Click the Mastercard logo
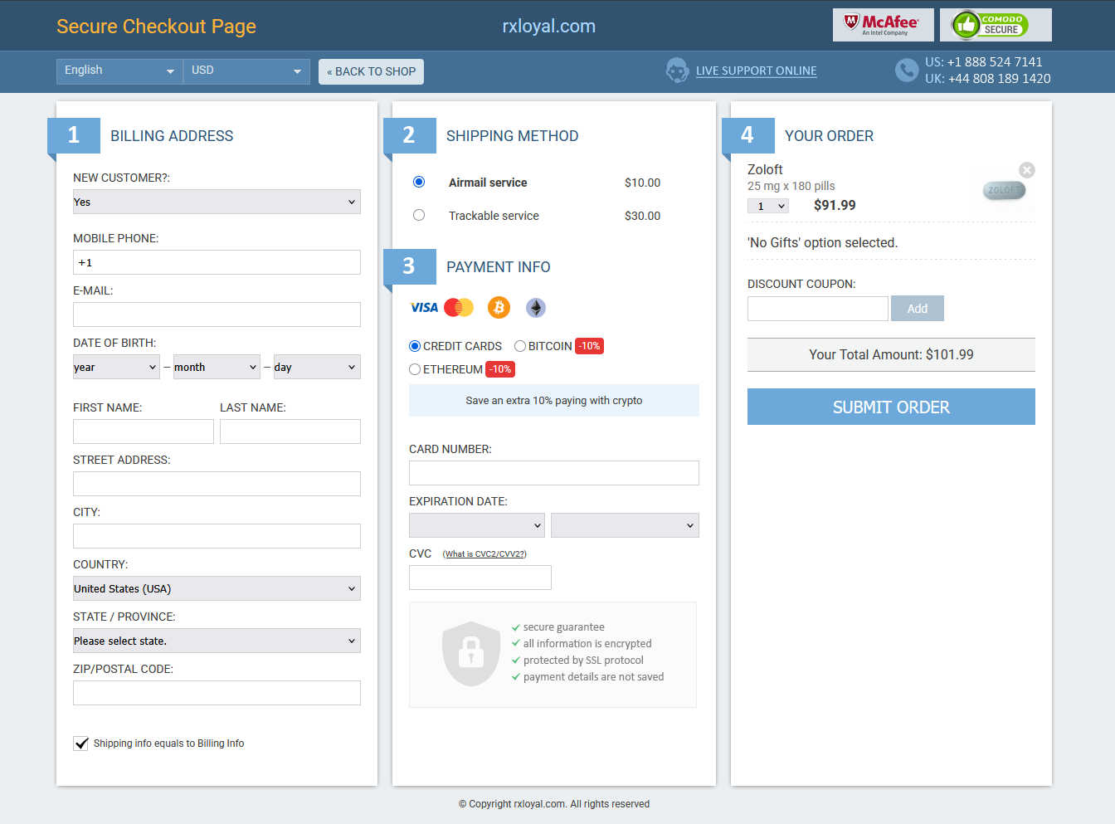1115x824 pixels. (x=459, y=308)
